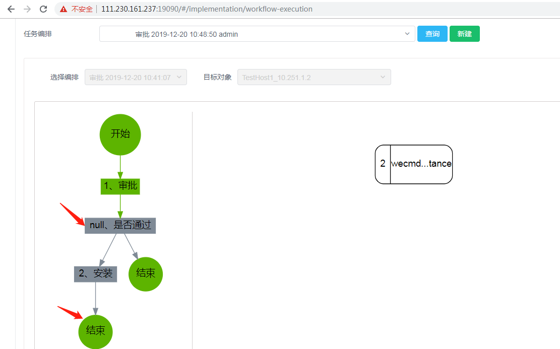
Task: Select the null、是否通过 decision node
Action: [120, 226]
